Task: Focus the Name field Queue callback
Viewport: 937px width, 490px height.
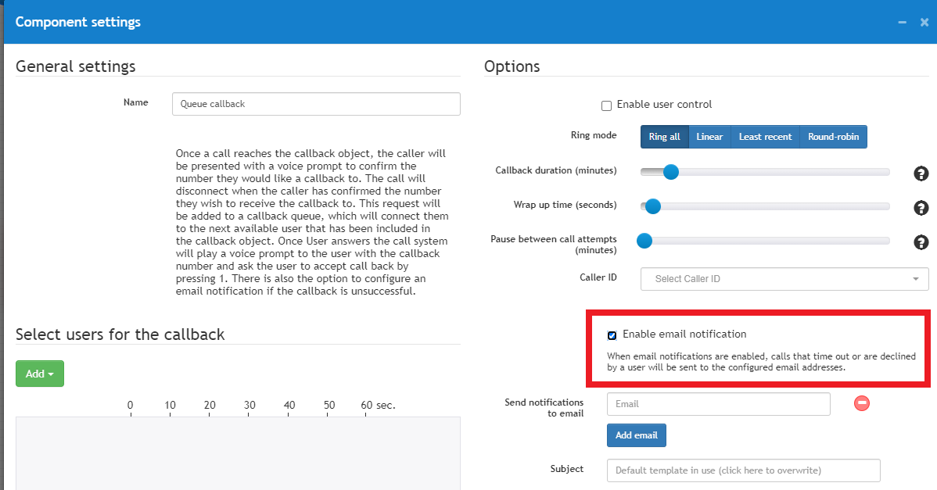Action: point(316,104)
